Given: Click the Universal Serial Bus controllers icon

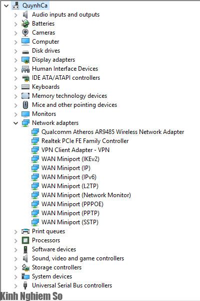Looking at the screenshot, I should click(x=25, y=285).
